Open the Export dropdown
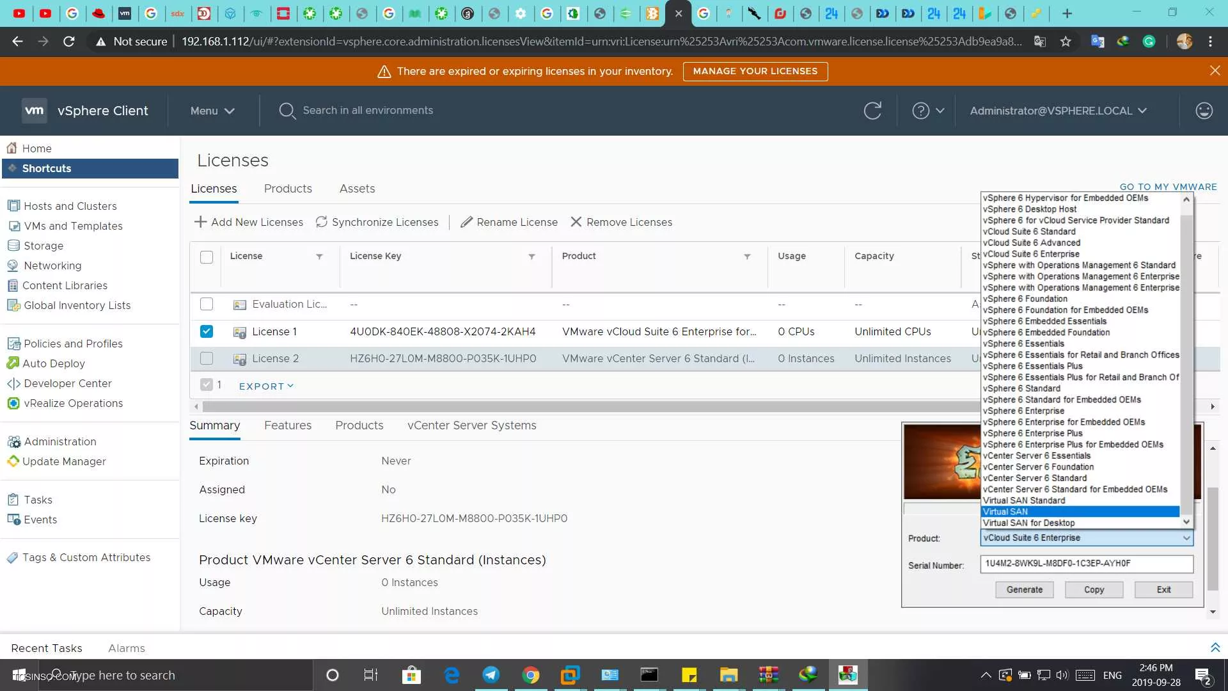This screenshot has width=1228, height=691. (x=266, y=386)
